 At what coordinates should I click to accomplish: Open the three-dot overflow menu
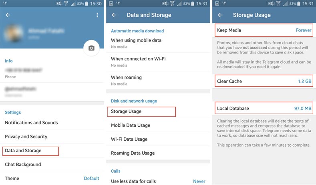[97, 15]
